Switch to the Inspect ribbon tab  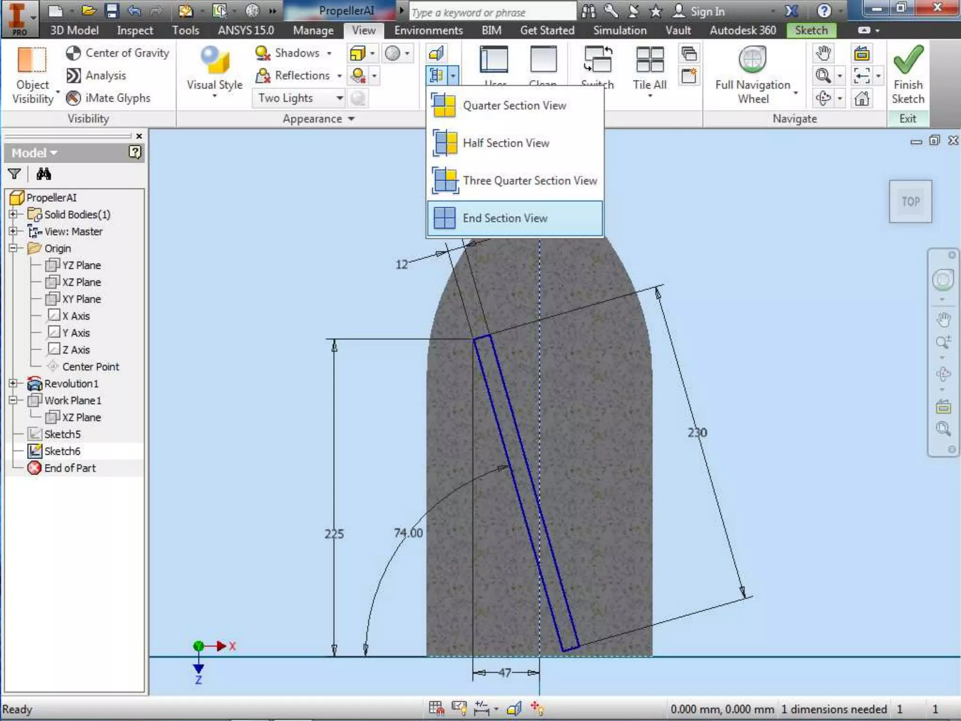click(135, 31)
